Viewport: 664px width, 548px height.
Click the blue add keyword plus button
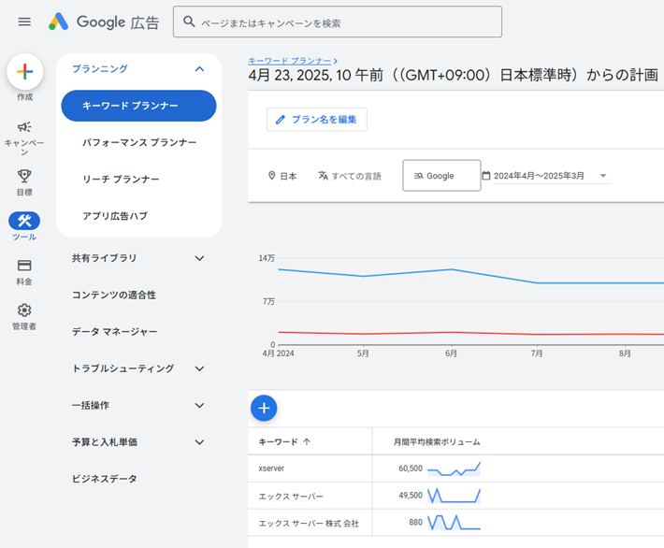pyautogui.click(x=264, y=409)
